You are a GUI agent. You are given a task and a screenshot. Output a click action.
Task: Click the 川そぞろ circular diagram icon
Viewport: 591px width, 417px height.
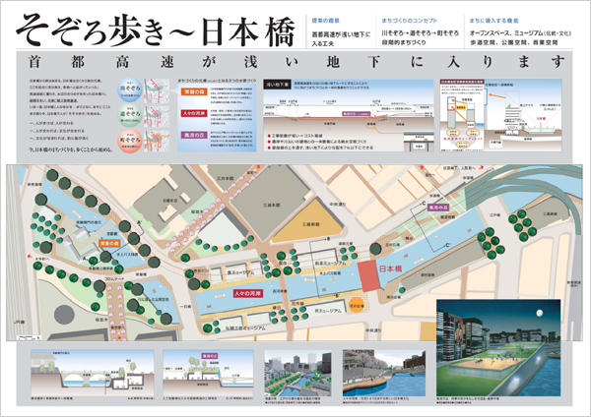(x=130, y=89)
